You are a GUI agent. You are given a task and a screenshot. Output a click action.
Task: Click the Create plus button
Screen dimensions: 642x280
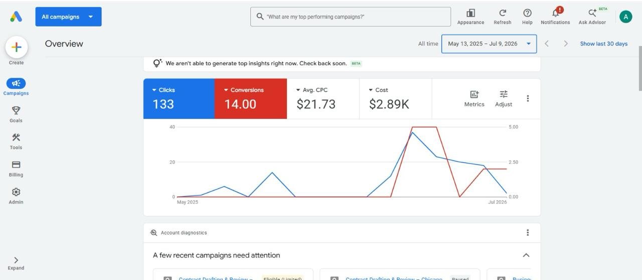point(16,47)
